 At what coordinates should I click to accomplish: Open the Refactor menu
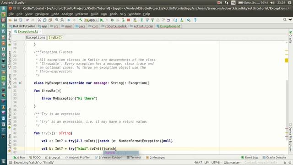[81, 14]
